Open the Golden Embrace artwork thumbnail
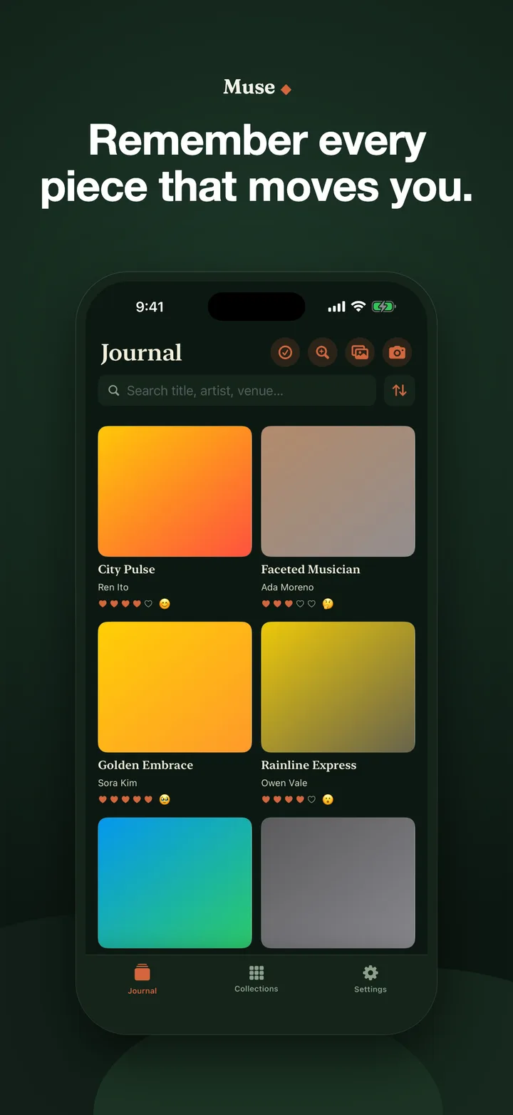 tap(175, 687)
